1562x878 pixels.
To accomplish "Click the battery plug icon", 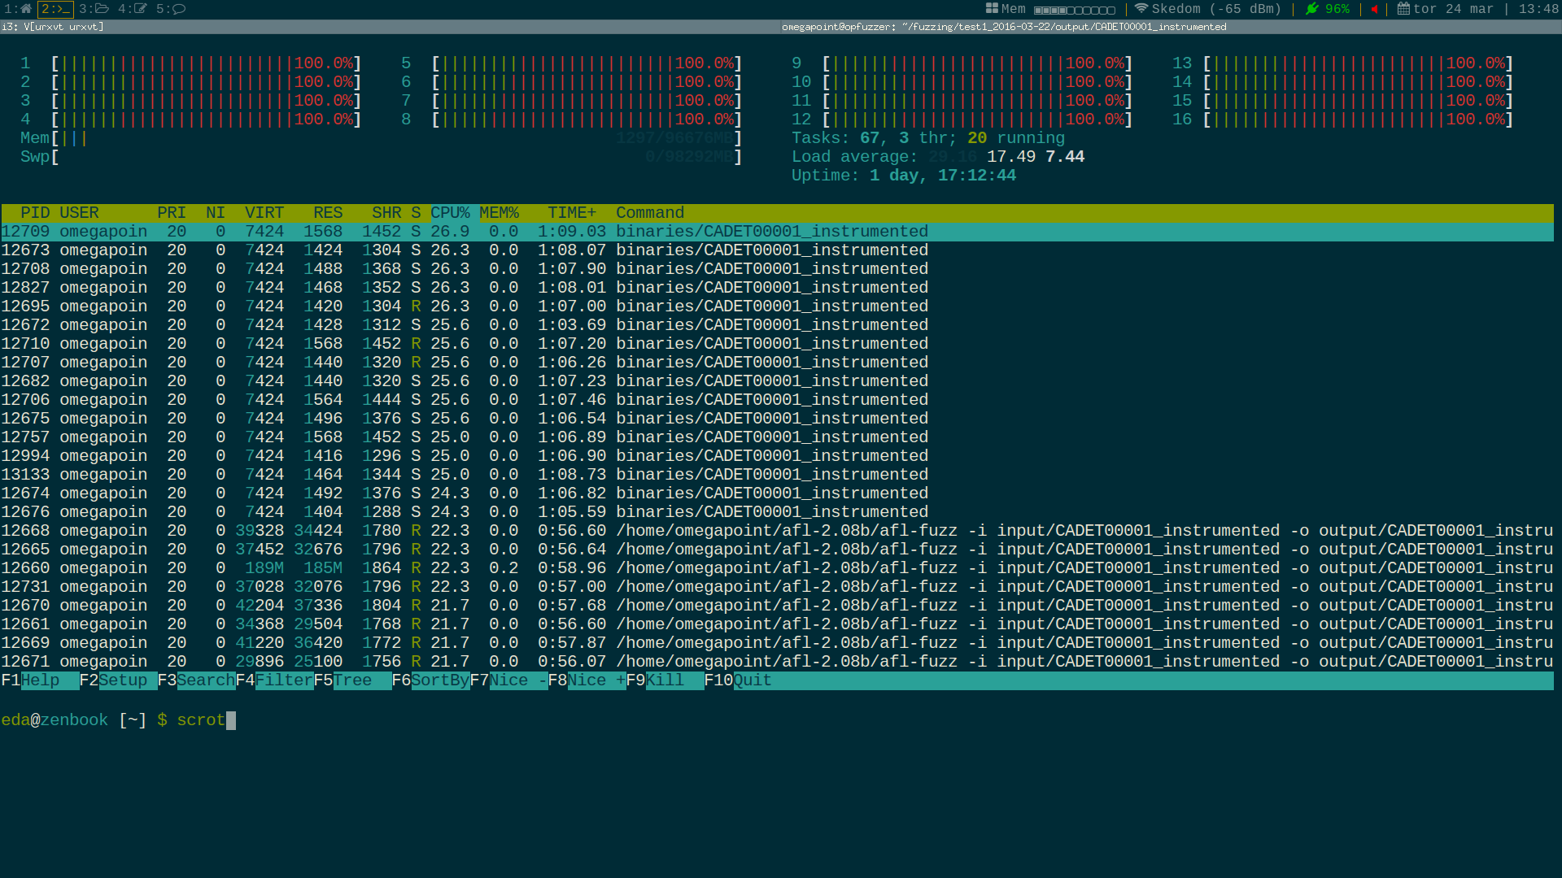I will pyautogui.click(x=1311, y=9).
